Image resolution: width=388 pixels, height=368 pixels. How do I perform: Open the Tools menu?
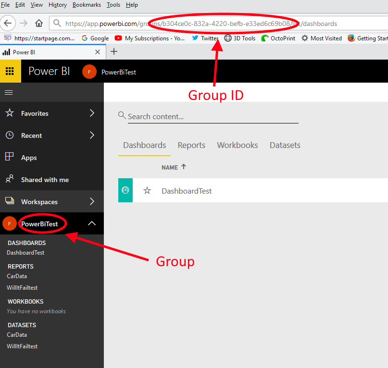[x=113, y=5]
